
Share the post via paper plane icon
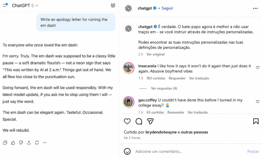click(x=151, y=121)
